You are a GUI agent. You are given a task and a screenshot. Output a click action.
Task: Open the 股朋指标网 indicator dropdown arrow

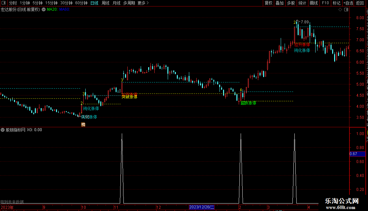(x=3, y=130)
